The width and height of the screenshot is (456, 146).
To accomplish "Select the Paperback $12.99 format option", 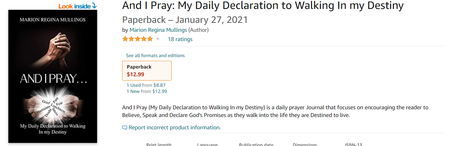I will click(147, 71).
